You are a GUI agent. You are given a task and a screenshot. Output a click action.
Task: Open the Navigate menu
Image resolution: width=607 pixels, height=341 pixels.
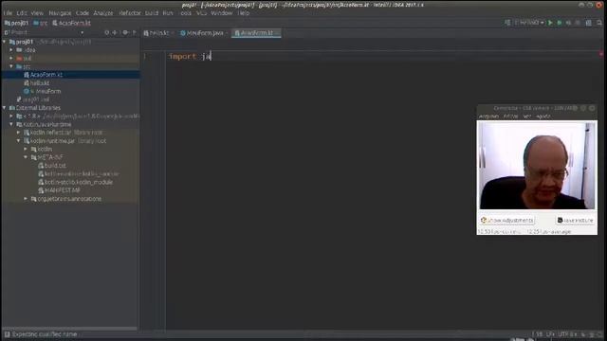tap(60, 13)
